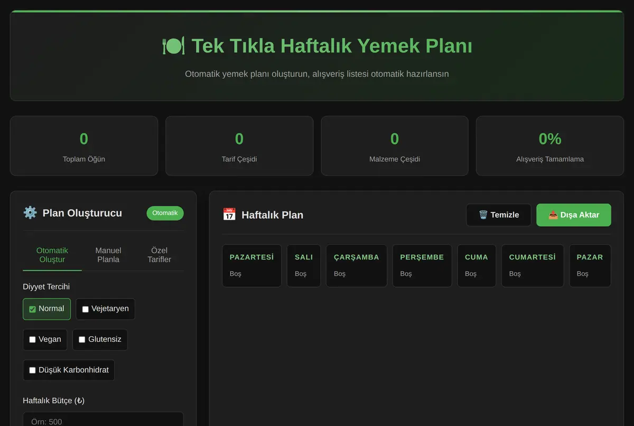Click the Alışveriş Tamamlama stat card
634x426 pixels.
[x=550, y=146]
